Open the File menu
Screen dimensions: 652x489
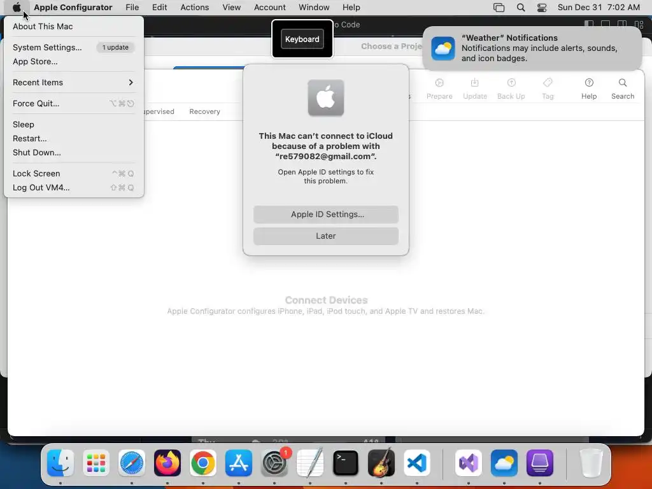132,8
